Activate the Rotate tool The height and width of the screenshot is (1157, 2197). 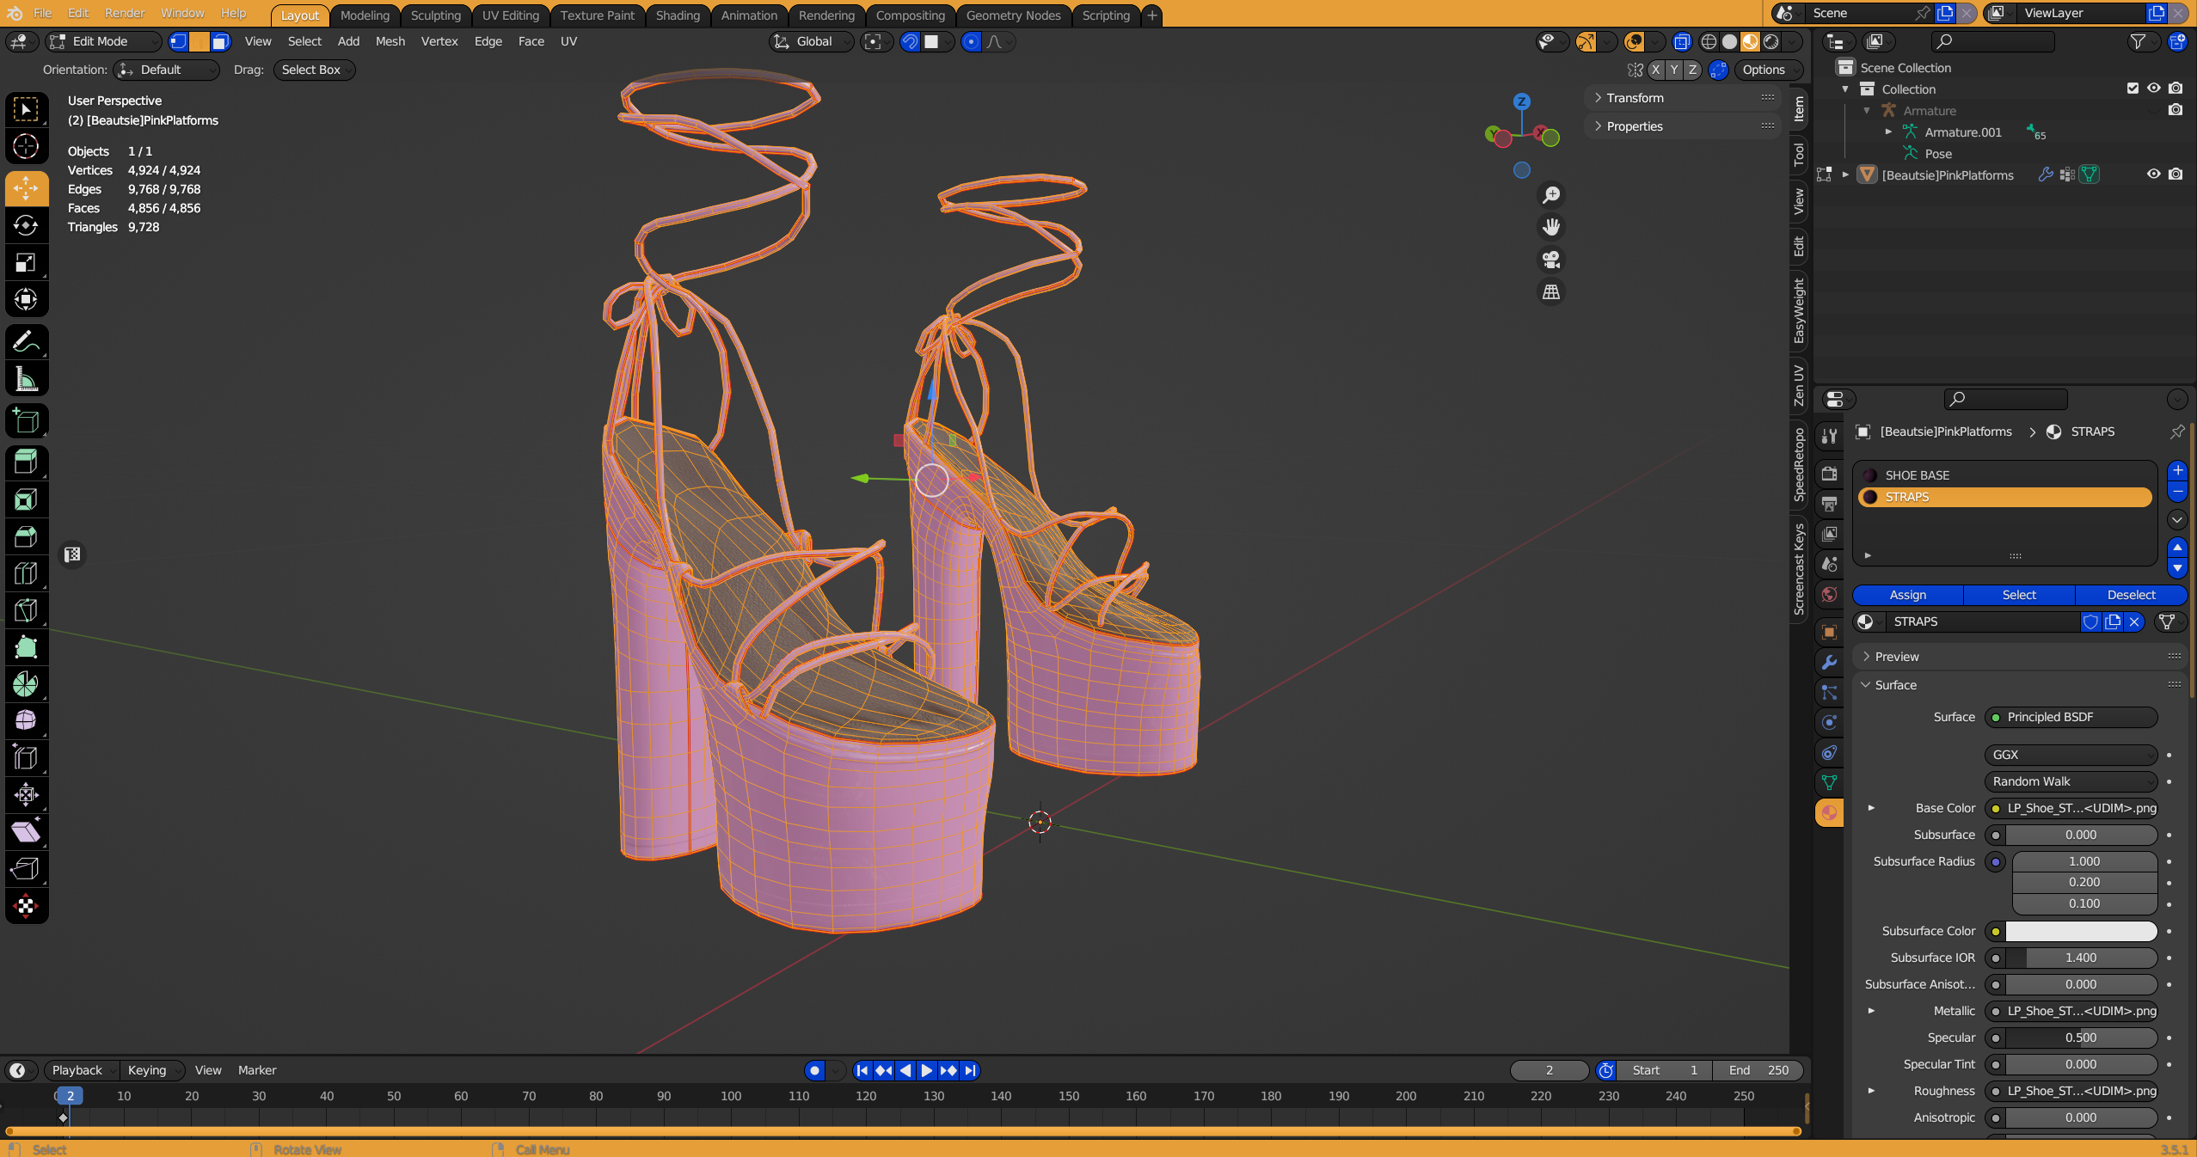pyautogui.click(x=26, y=225)
